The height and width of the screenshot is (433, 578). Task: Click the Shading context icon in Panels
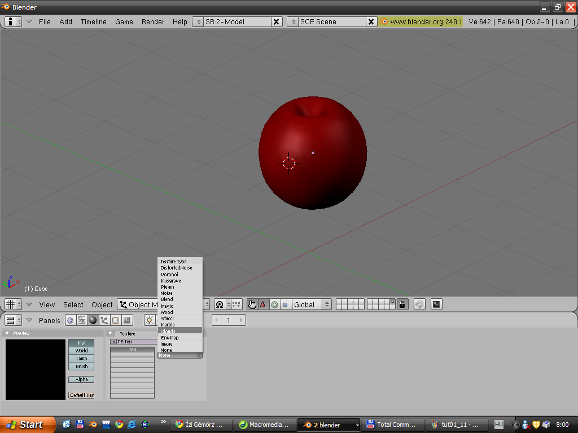tap(93, 320)
